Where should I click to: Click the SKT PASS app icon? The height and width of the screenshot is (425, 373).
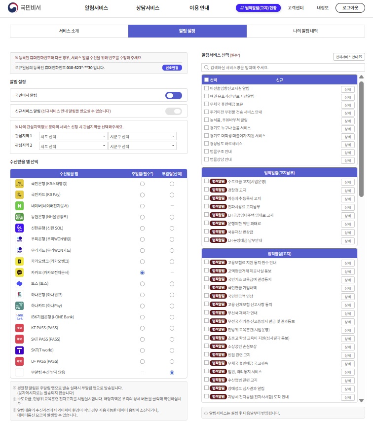pos(19,339)
